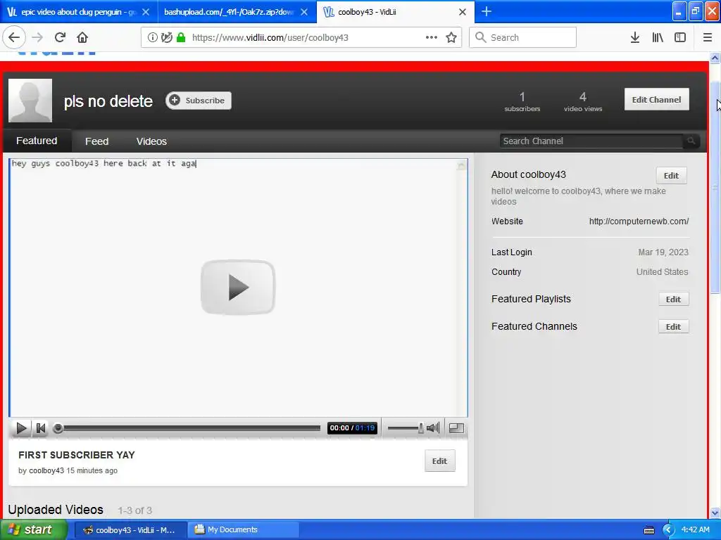721x540 pixels.
Task: Open the Windows start menu
Action: pyautogui.click(x=32, y=529)
